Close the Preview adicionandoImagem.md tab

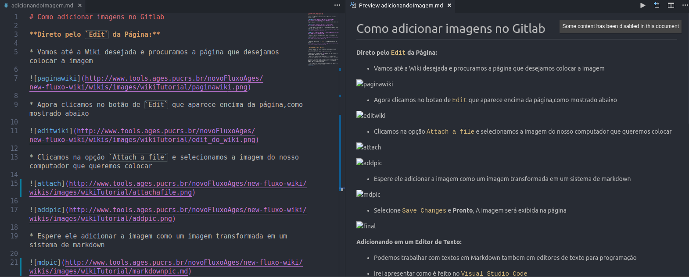(x=449, y=5)
